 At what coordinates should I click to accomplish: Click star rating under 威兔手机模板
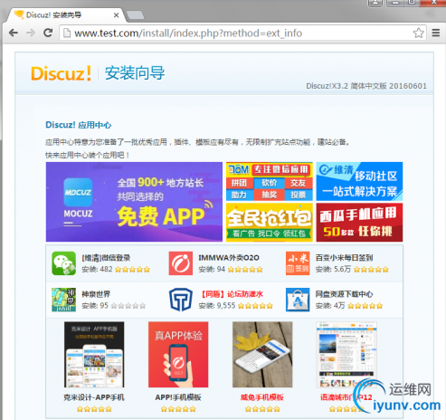tap(262, 409)
